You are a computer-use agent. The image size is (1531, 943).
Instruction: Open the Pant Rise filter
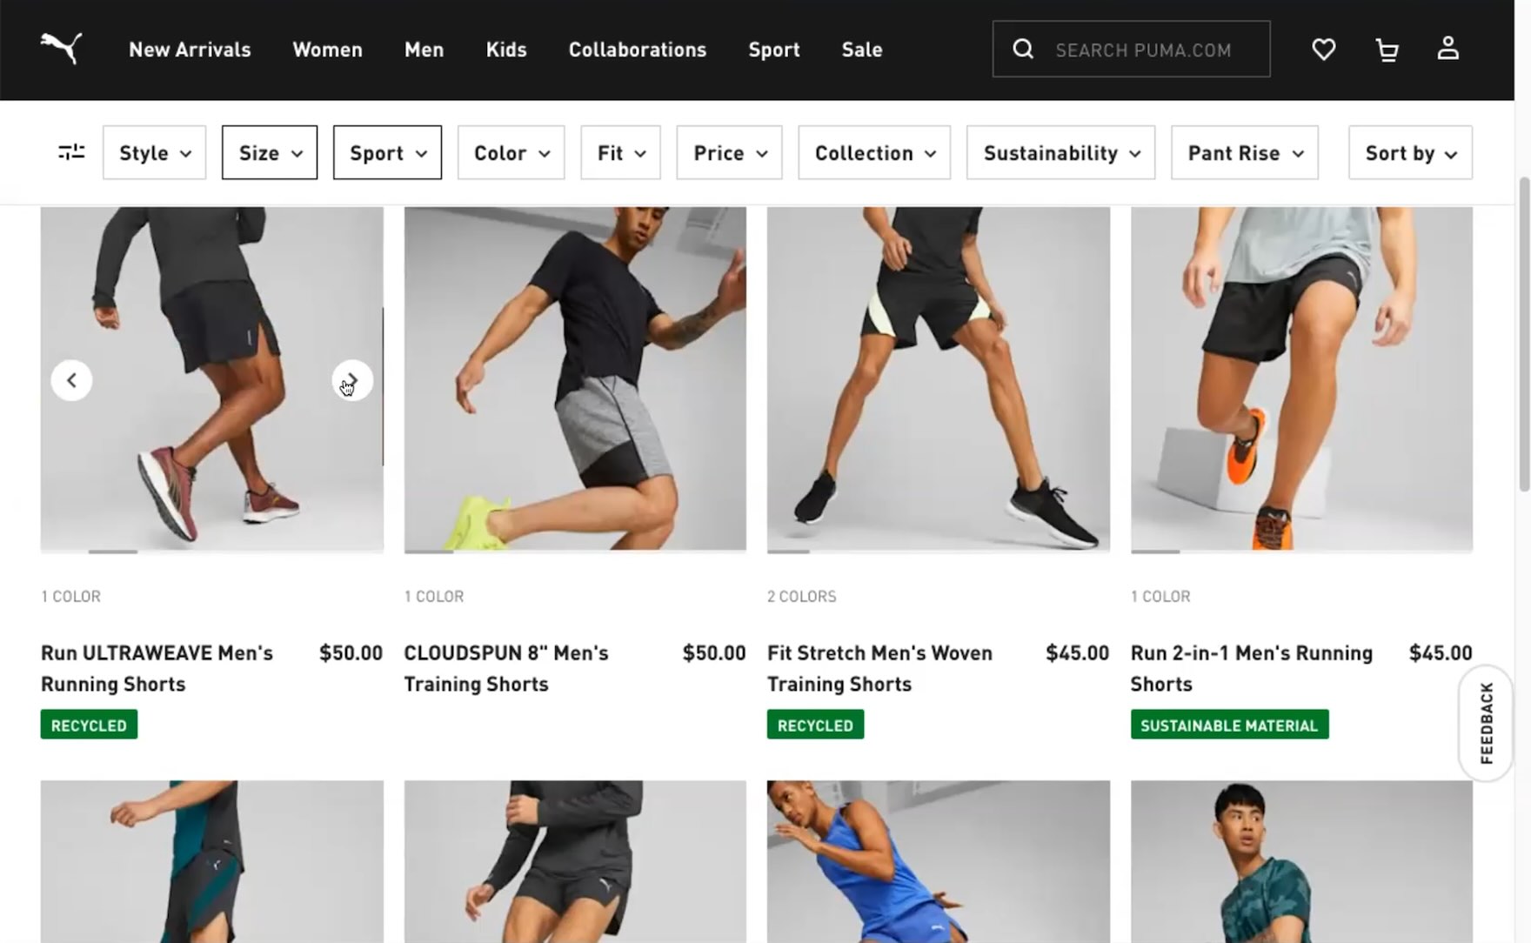(x=1244, y=153)
